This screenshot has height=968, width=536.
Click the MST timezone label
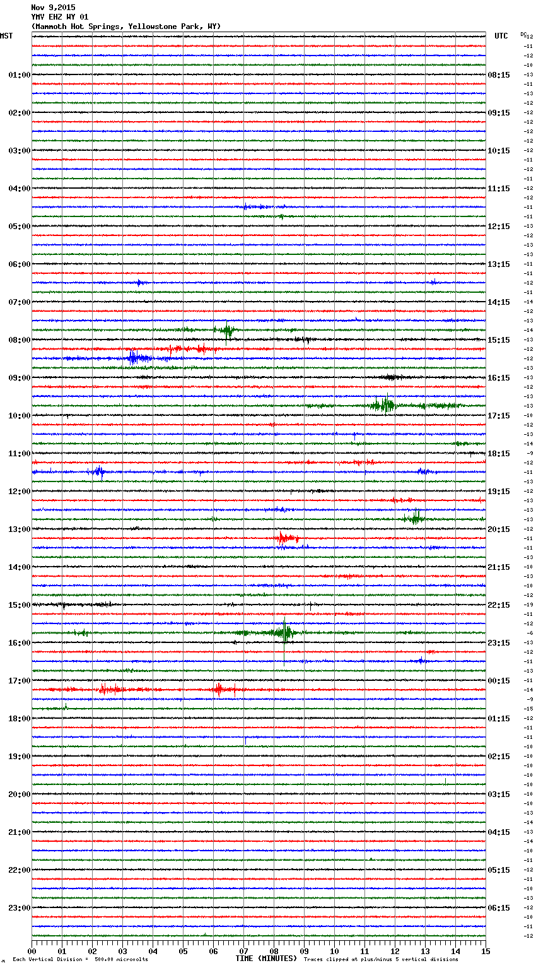[6, 36]
